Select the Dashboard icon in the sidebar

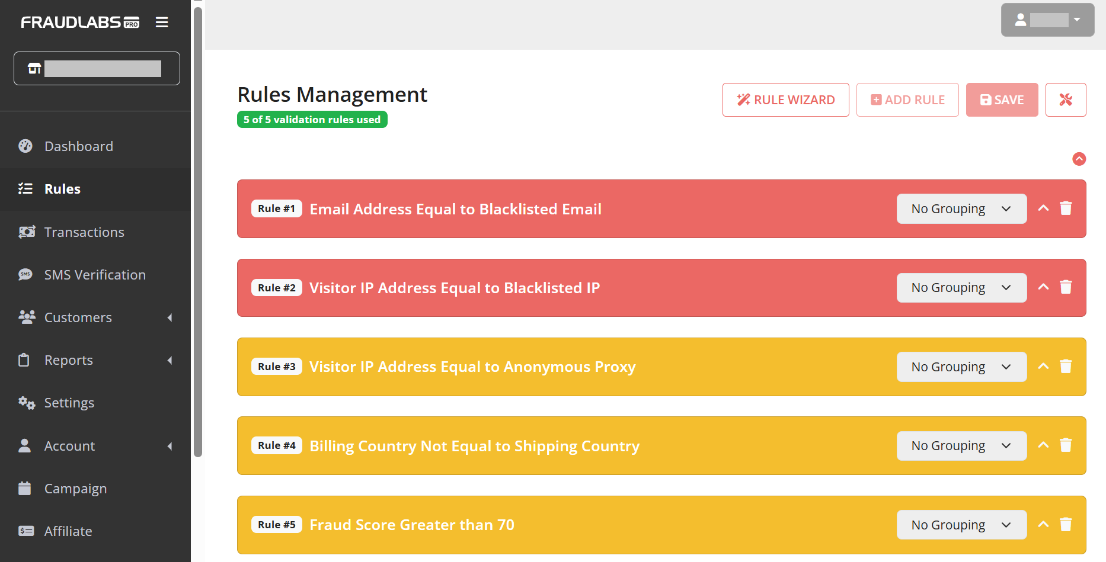25,146
